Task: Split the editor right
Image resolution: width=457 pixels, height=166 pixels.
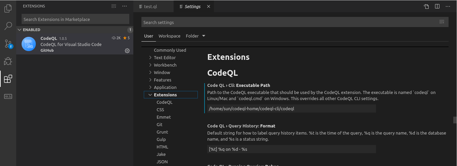Action: 437,6
